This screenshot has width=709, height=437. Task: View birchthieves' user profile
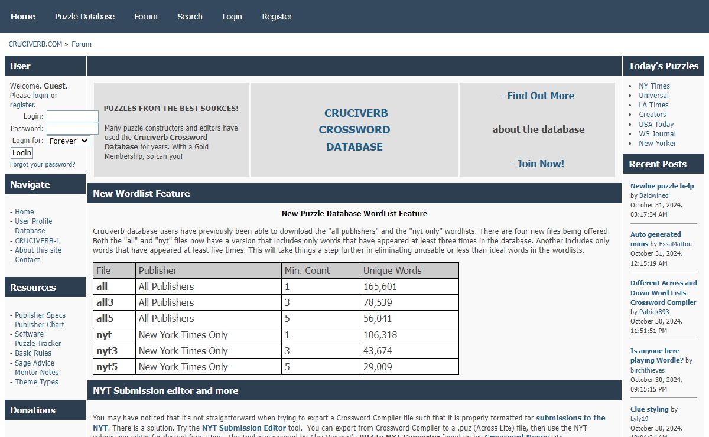tap(648, 370)
